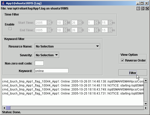Click the Start Time year stepper
The image size is (150, 115).
tap(49, 22)
